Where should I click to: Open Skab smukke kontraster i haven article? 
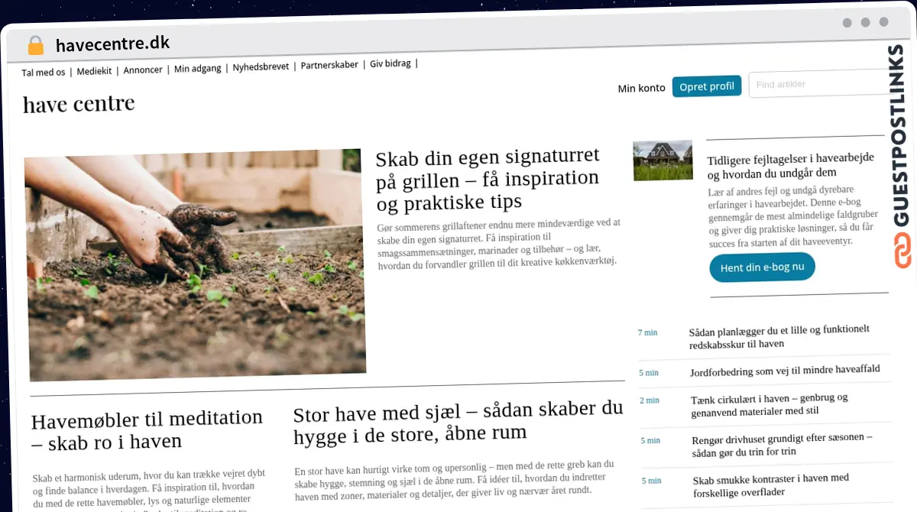(770, 484)
